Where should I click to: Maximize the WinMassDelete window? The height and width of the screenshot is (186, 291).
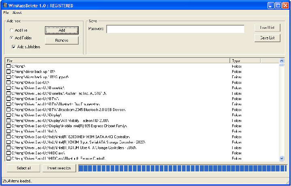pos(278,5)
